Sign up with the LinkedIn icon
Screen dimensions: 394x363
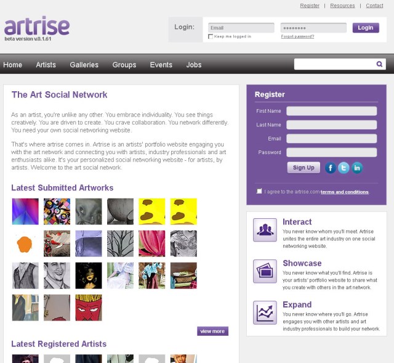point(357,168)
